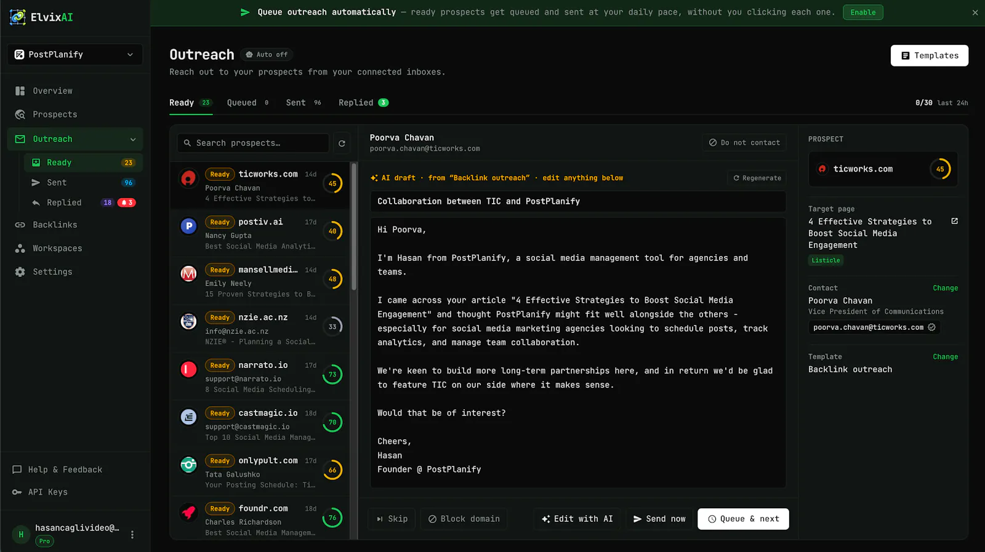This screenshot has height=552, width=985.
Task: Open the PostPlanify workspace dropdown
Action: click(75, 54)
